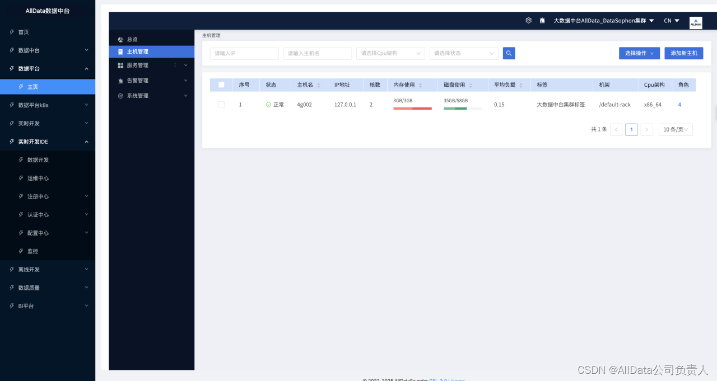The height and width of the screenshot is (381, 717).
Task: Expand the 告警管理 submenu chevron
Action: click(x=185, y=81)
